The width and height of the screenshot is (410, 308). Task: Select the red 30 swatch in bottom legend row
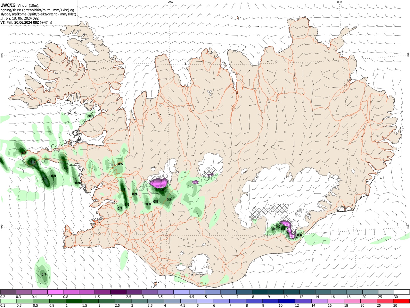tap(402, 301)
